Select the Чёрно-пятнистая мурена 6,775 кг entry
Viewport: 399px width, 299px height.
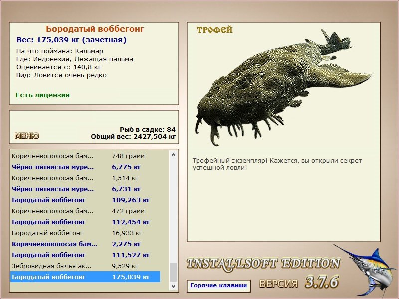(x=85, y=167)
